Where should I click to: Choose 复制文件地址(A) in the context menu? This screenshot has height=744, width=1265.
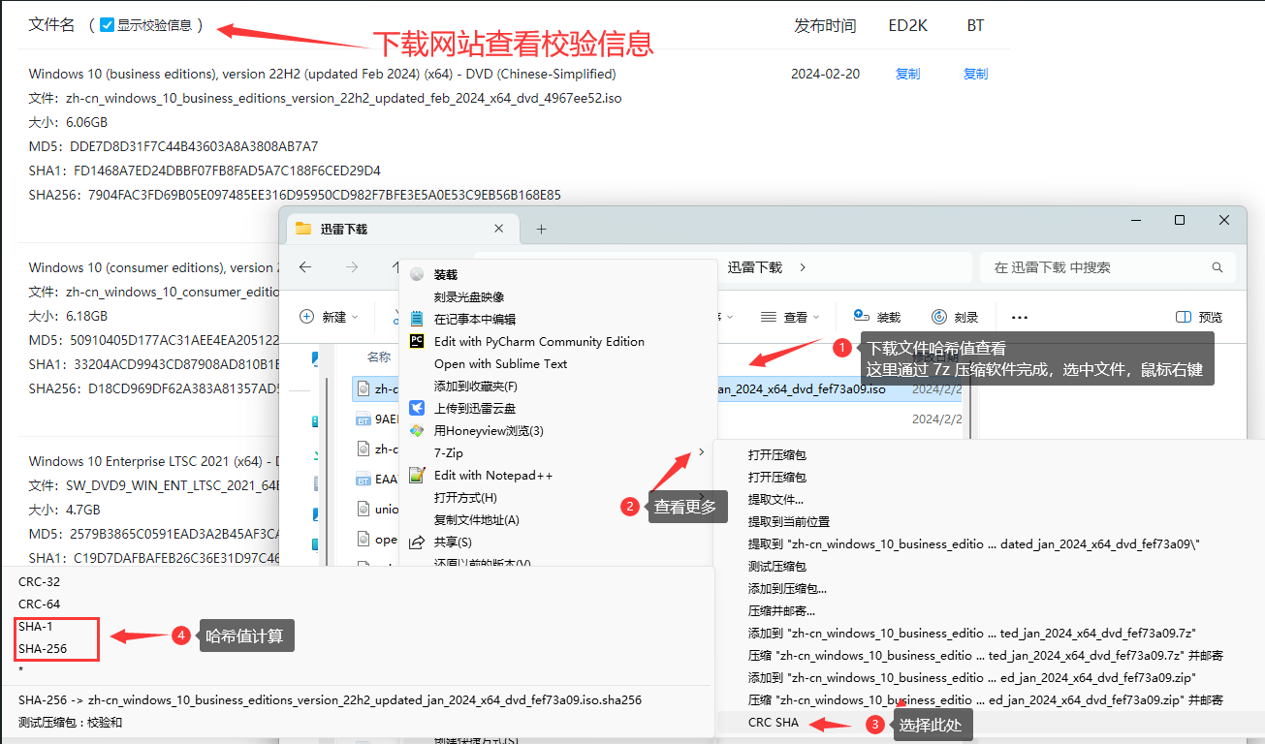pyautogui.click(x=477, y=519)
